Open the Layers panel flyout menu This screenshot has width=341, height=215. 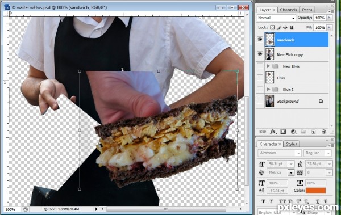point(331,11)
